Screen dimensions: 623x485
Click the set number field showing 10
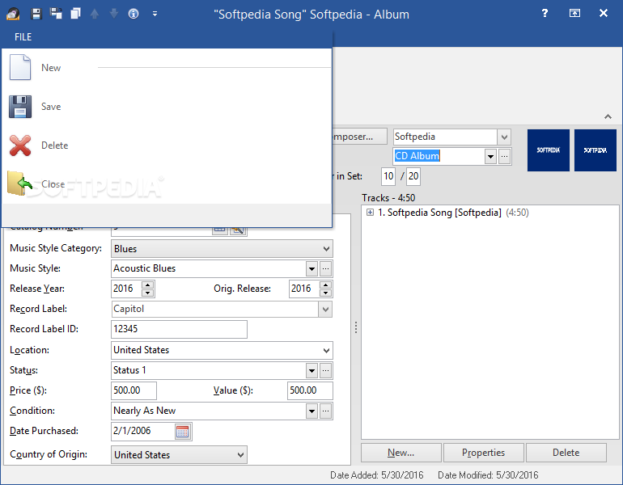click(388, 176)
